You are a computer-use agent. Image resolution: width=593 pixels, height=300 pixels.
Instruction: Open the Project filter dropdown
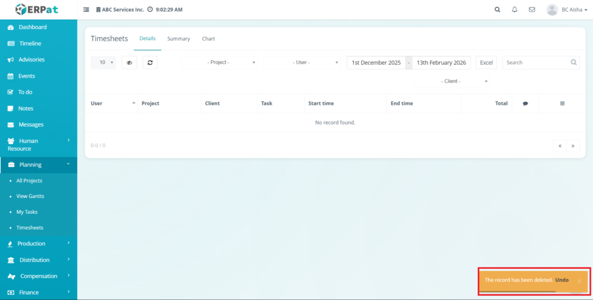(219, 63)
